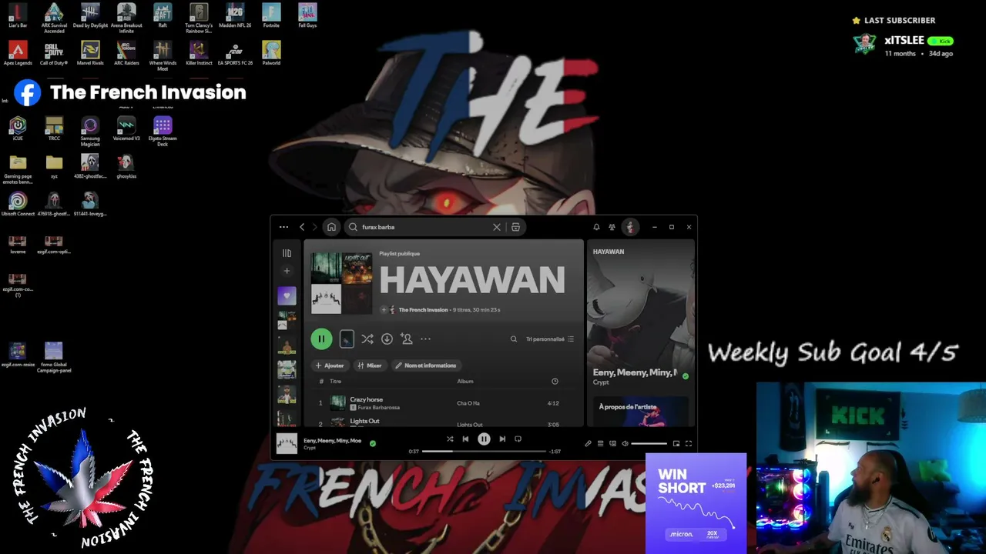
Task: Open the play queue icon
Action: pyautogui.click(x=600, y=443)
